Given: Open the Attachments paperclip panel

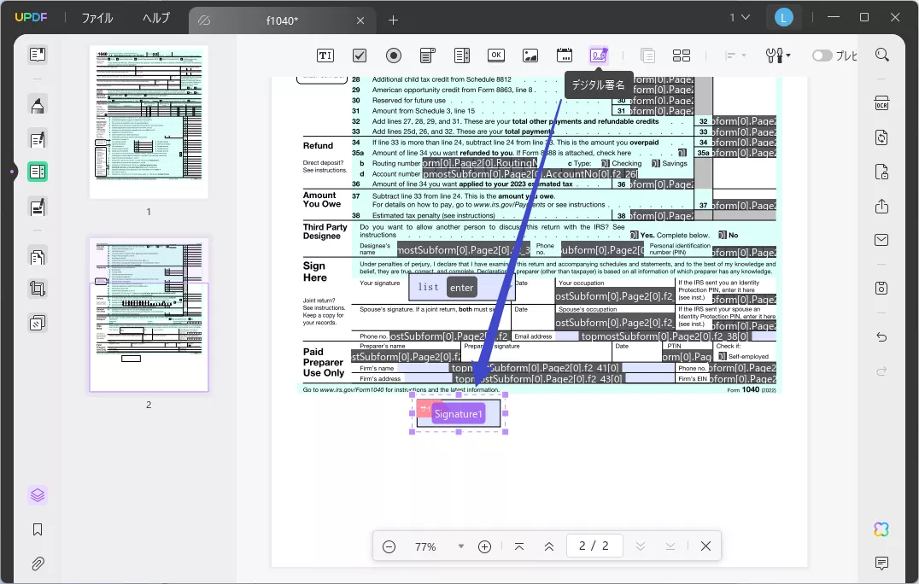Looking at the screenshot, I should (x=38, y=564).
